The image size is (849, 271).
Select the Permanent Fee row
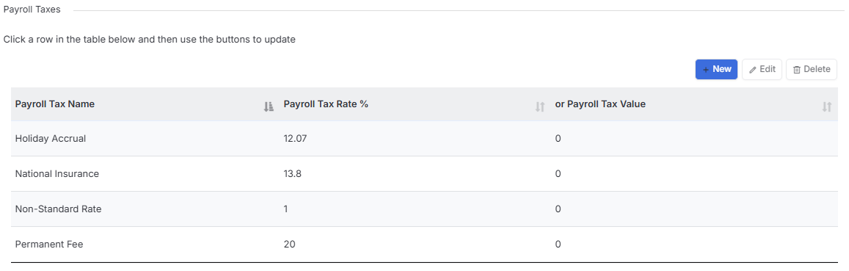point(424,245)
